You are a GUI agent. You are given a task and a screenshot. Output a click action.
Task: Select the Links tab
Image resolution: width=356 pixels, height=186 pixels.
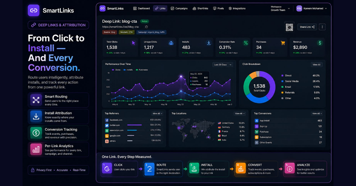click(160, 8)
